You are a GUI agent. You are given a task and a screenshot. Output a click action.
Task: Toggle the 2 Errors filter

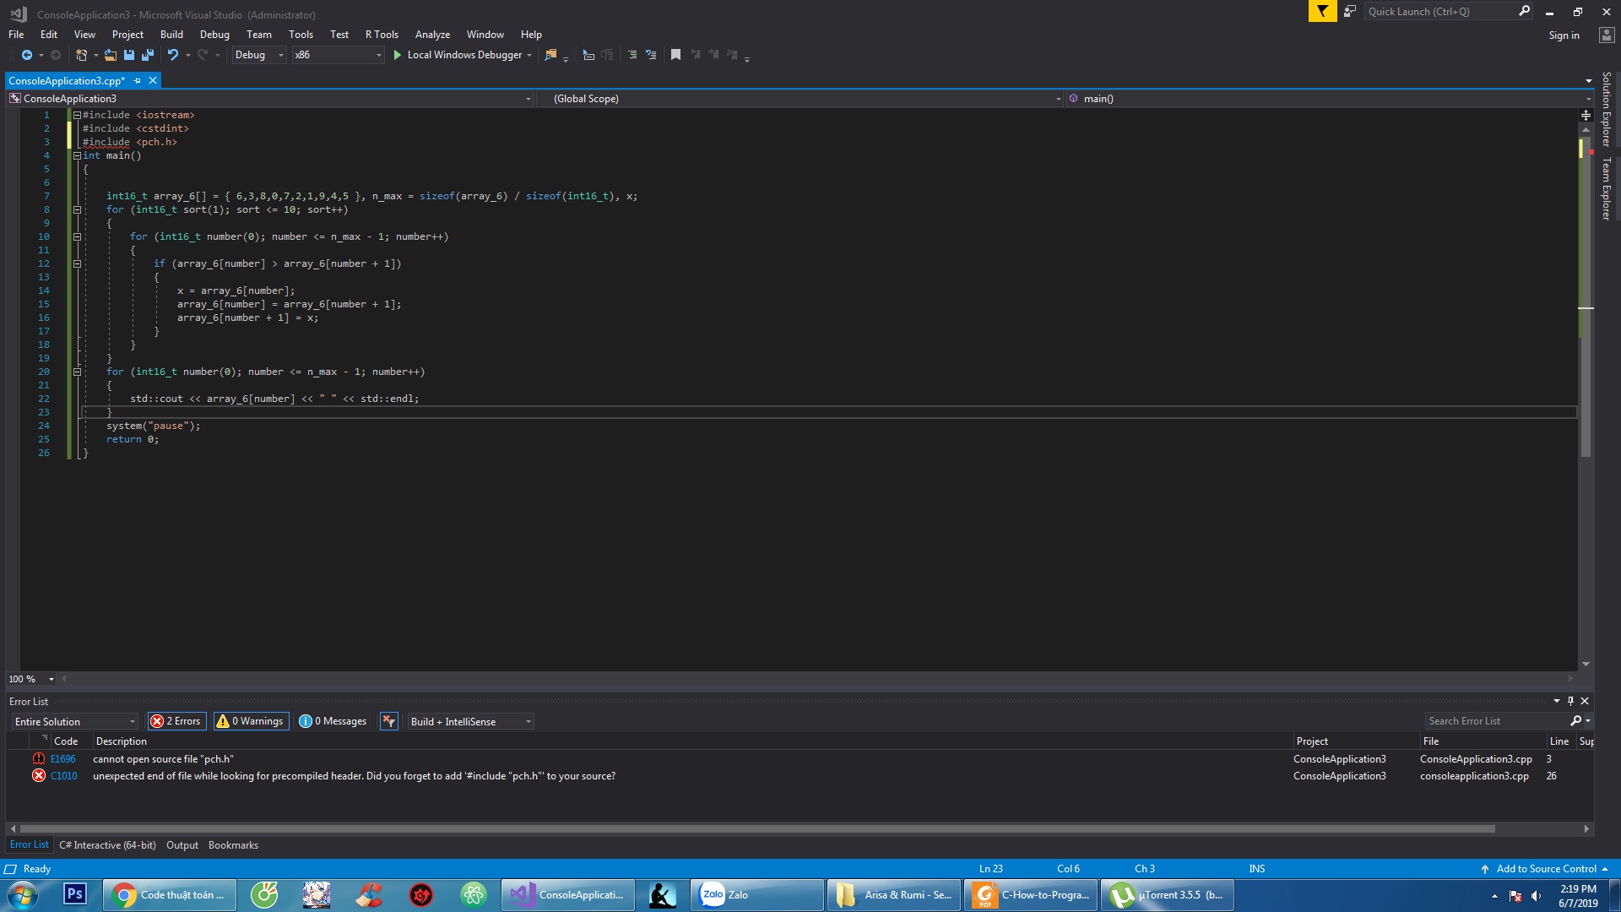pyautogui.click(x=176, y=721)
